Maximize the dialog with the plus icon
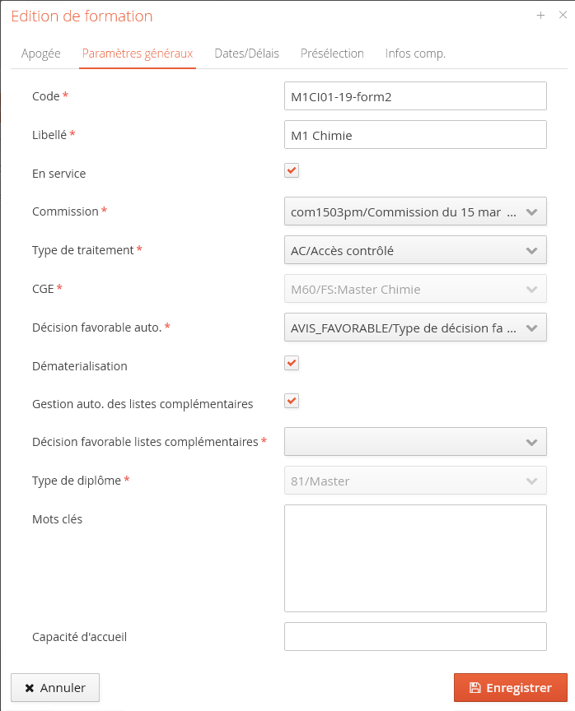The width and height of the screenshot is (575, 711). pyautogui.click(x=541, y=15)
